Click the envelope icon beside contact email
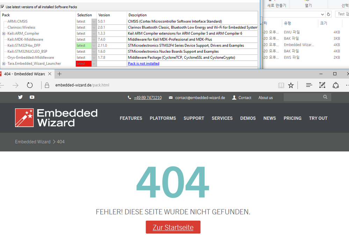Viewport: 349px width, 236px height. (171, 98)
